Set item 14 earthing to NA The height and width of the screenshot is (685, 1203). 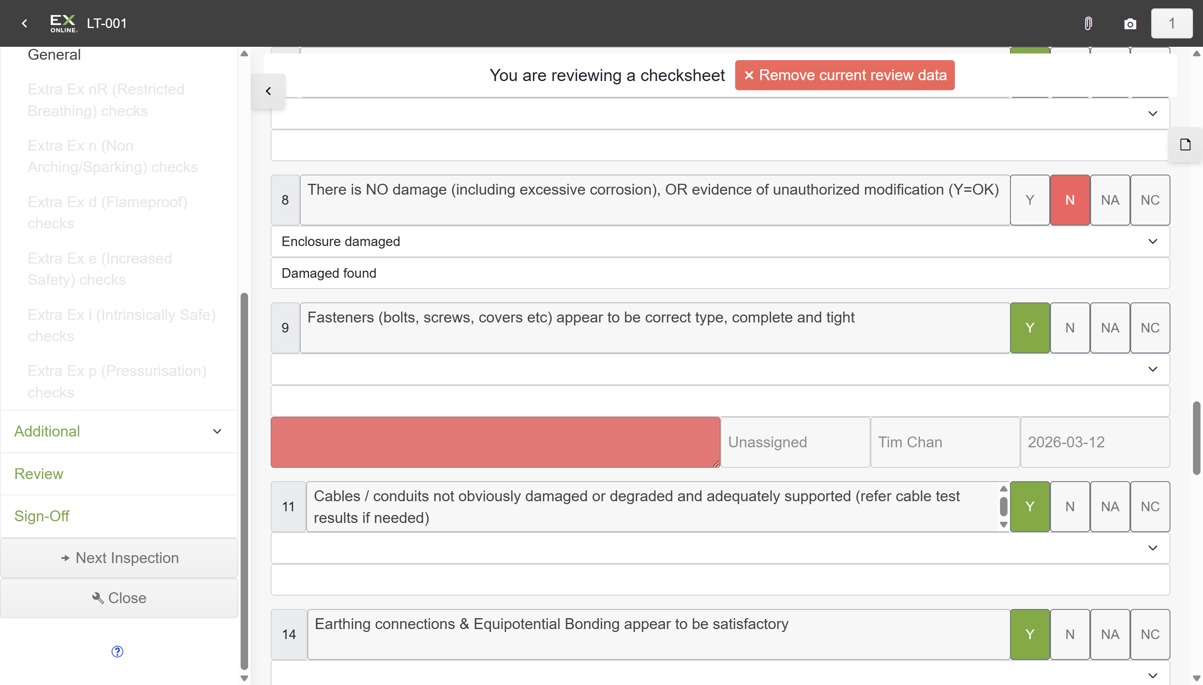click(x=1109, y=634)
